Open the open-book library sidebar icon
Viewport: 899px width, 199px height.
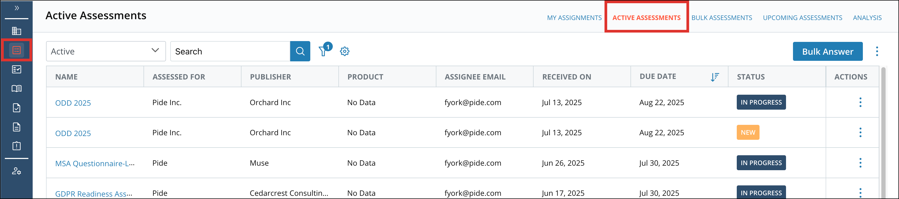tap(16, 89)
